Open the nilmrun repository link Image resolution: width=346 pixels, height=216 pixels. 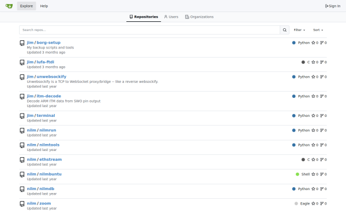[x=48, y=130]
